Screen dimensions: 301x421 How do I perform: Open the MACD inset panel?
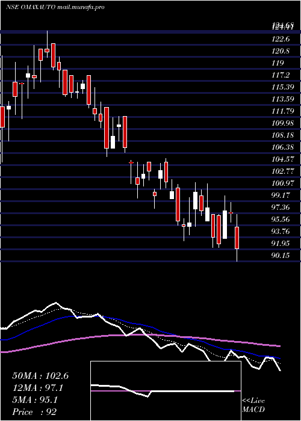166,391
